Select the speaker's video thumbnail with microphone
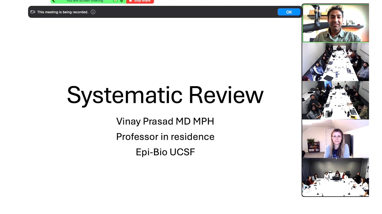The width and height of the screenshot is (382, 214). tap(336, 23)
